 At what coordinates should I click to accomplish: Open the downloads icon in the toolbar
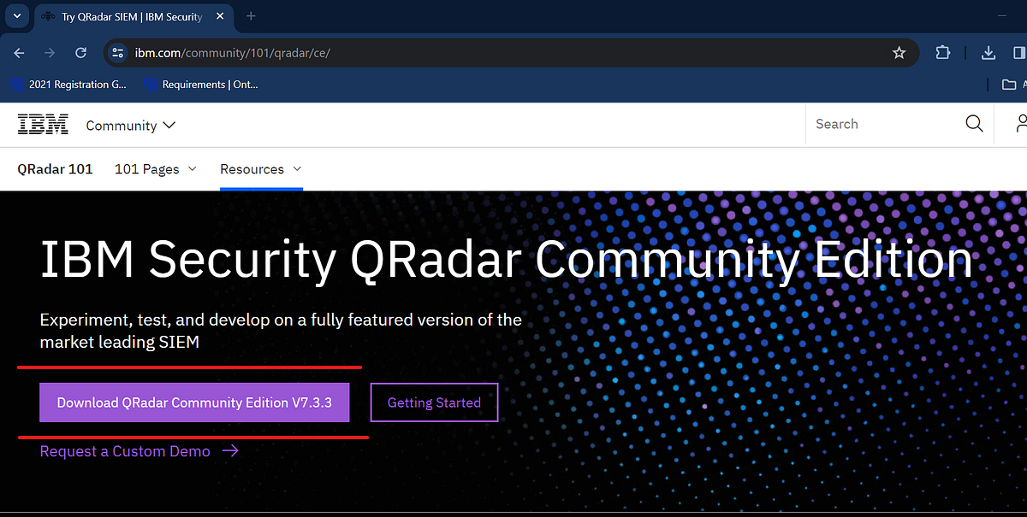point(988,52)
